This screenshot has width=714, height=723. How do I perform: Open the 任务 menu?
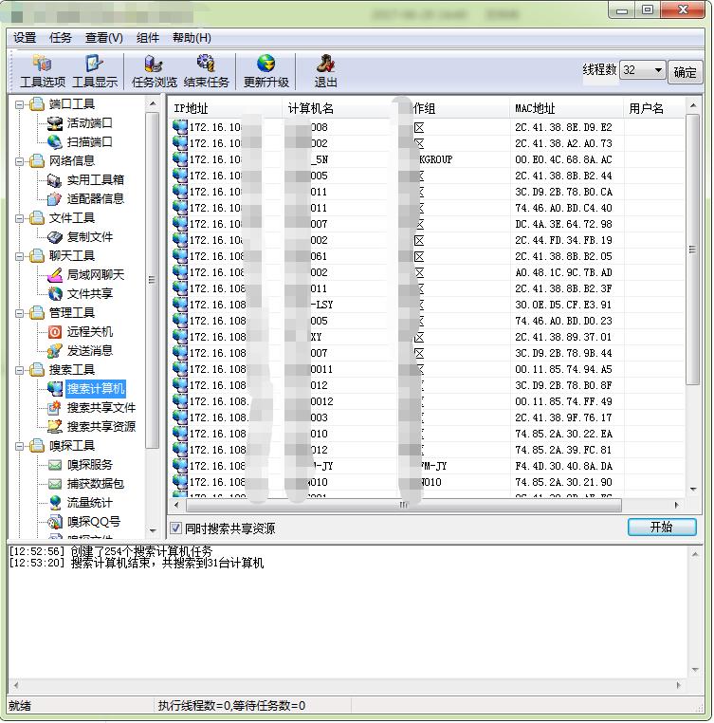coord(61,38)
